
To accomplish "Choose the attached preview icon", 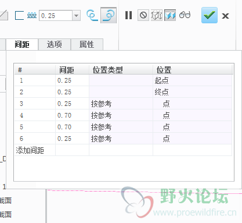I will click(170, 15).
